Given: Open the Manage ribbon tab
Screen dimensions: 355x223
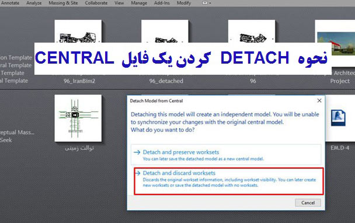Looking at the screenshot, I should pos(139,3).
